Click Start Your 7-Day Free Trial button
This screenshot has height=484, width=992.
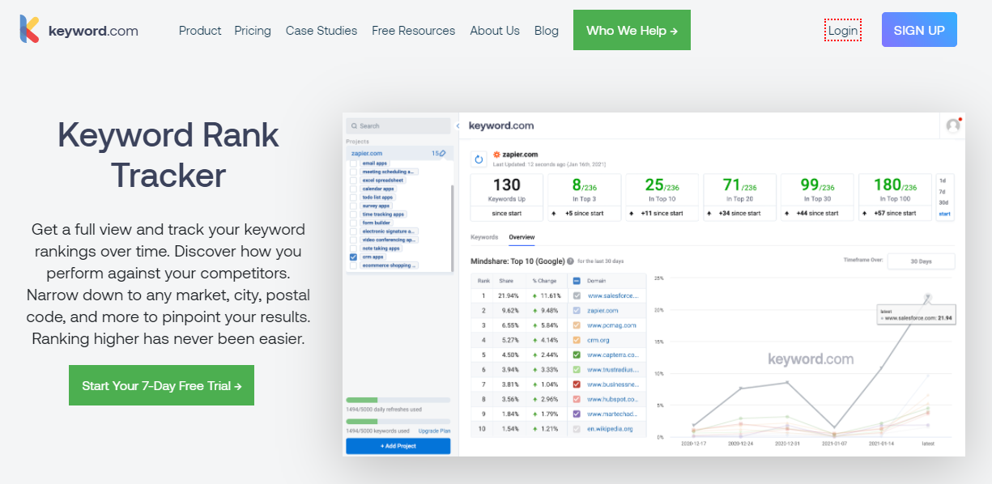pos(161,386)
